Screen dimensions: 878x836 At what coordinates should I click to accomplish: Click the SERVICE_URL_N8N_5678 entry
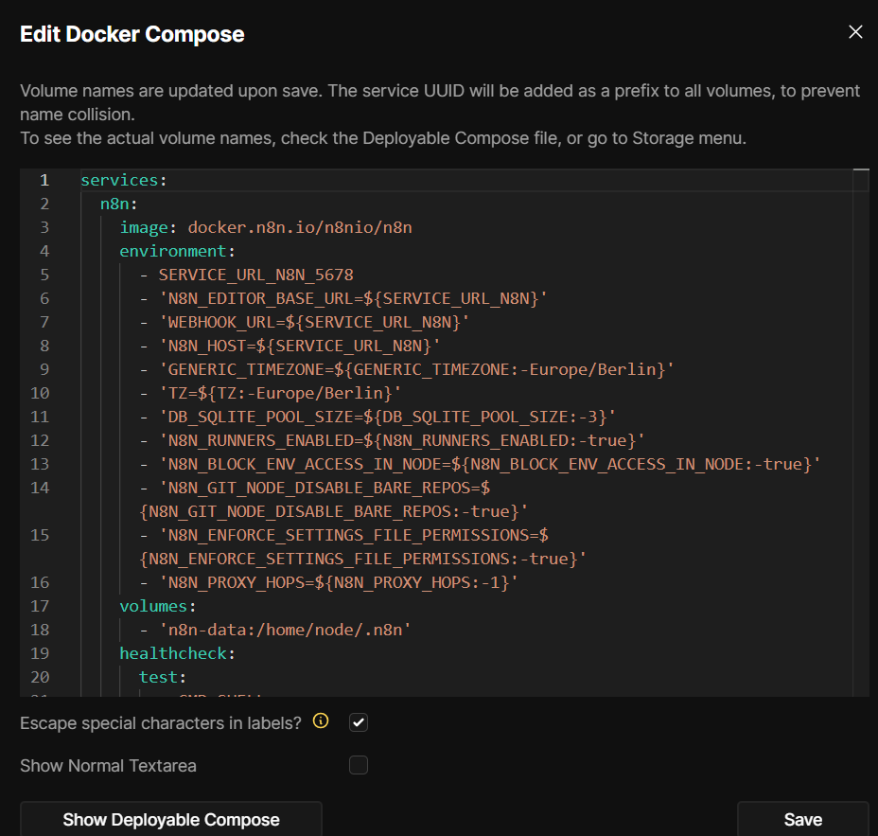255,275
